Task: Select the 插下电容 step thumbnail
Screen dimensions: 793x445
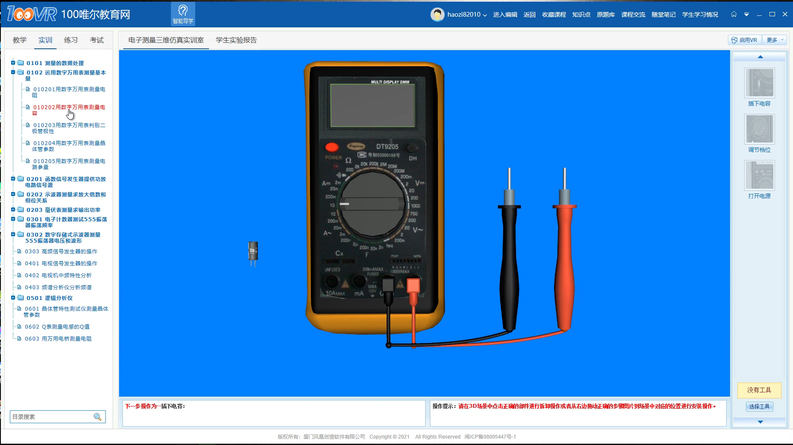Action: [x=759, y=83]
